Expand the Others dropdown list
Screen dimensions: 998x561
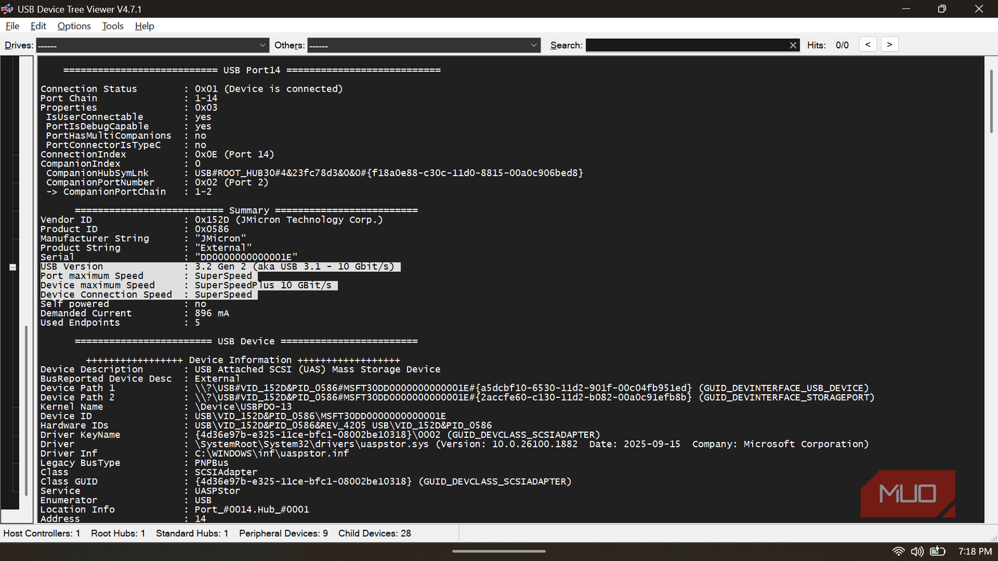(423, 45)
